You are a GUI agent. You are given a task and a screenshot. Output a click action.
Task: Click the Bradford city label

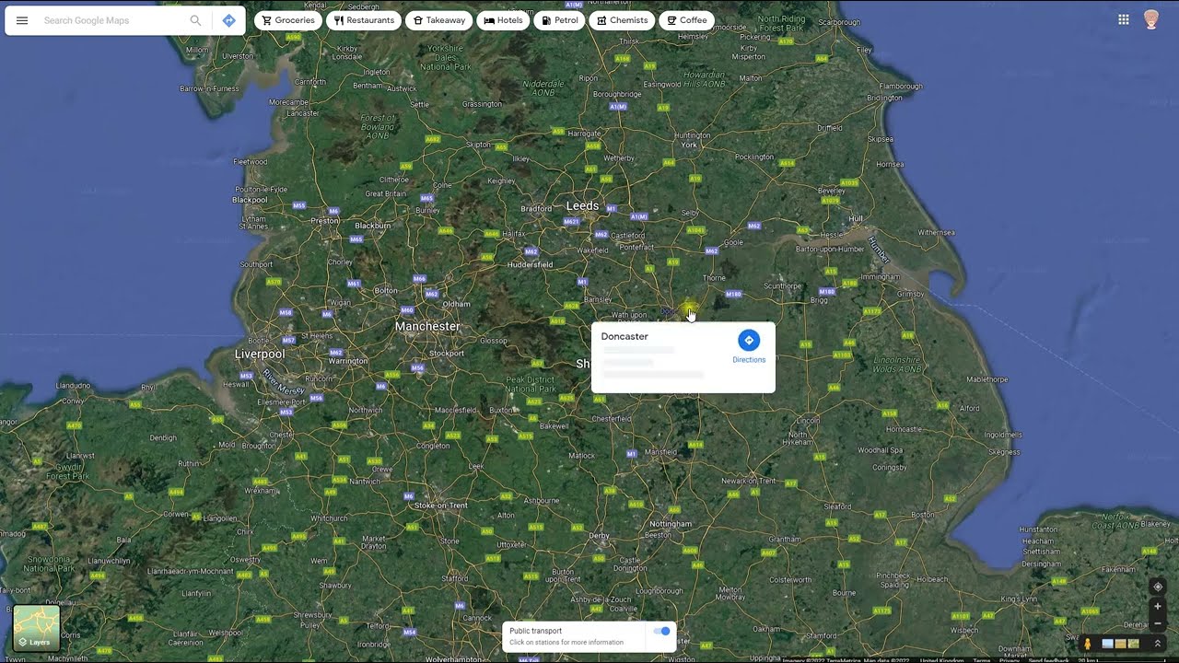click(536, 209)
